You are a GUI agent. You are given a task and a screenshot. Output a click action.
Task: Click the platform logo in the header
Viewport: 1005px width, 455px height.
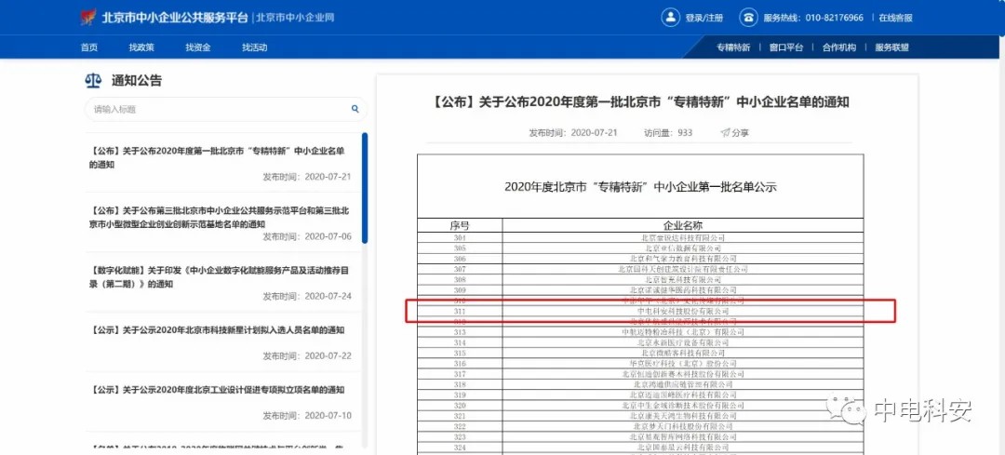point(87,18)
